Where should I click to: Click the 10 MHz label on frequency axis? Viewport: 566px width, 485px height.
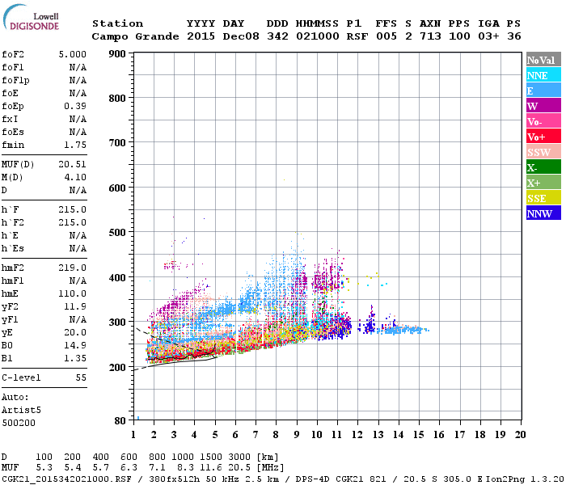pos(317,435)
